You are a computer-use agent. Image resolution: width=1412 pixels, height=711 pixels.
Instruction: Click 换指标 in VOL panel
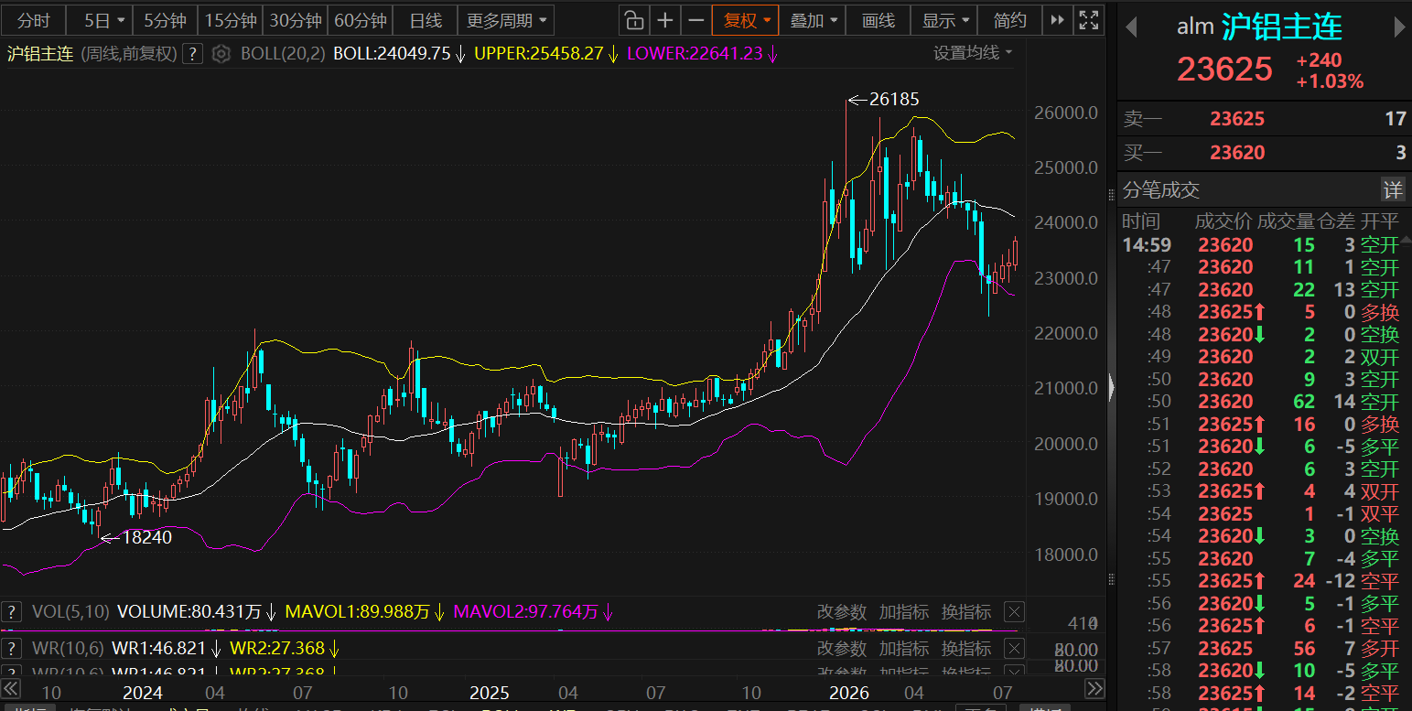tap(965, 612)
